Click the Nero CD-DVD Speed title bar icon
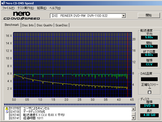The image size is (162, 122). click(x=3, y=3)
